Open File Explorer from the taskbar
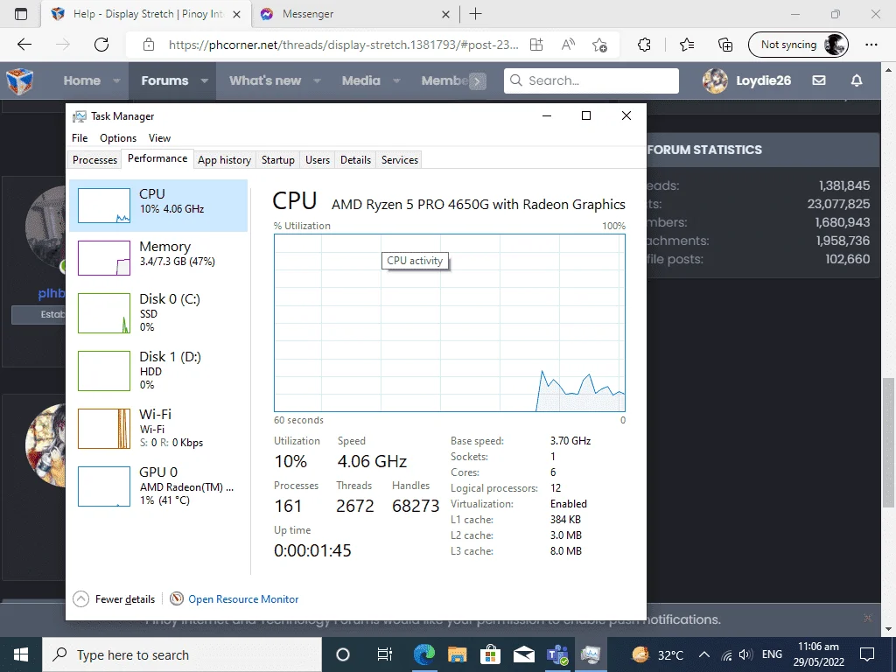Viewport: 896px width, 672px height. point(457,654)
